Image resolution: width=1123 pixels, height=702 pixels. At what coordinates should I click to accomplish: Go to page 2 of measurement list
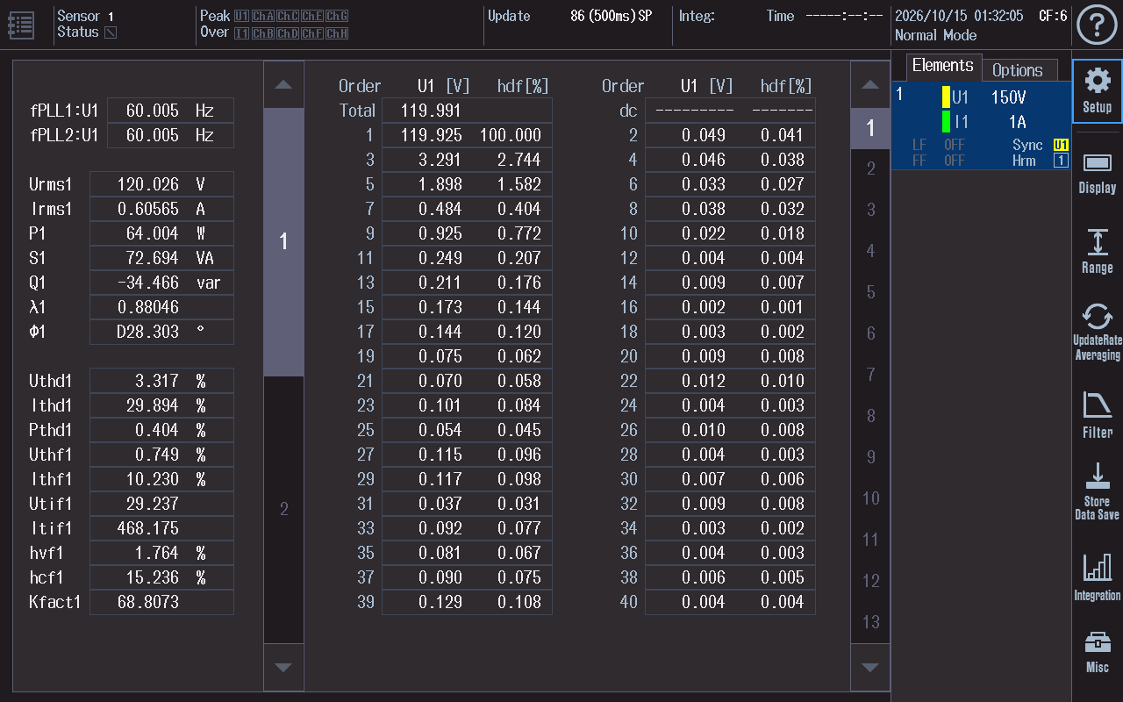point(283,510)
